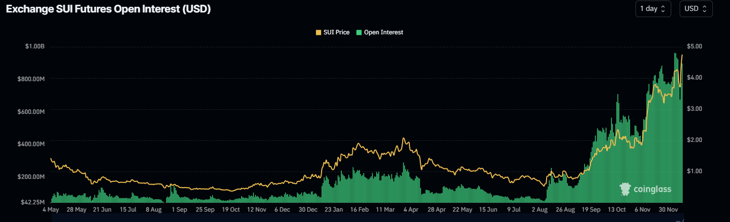Click the $1.00B left axis label
This screenshot has width=730, height=222.
click(x=35, y=46)
